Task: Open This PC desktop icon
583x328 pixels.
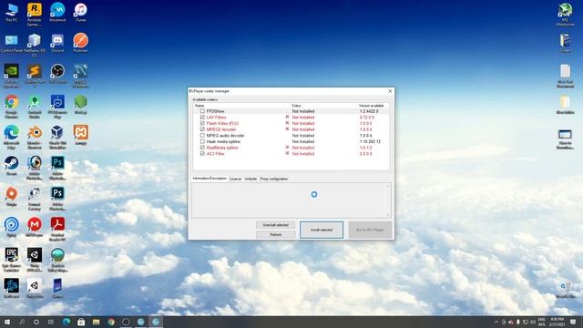Action: (x=12, y=12)
